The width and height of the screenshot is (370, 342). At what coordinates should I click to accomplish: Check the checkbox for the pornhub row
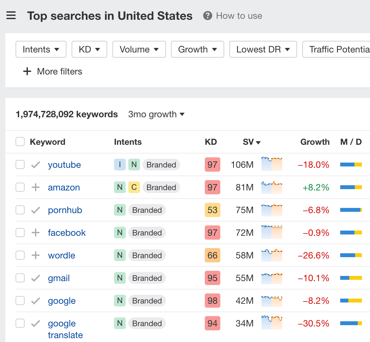click(x=20, y=210)
